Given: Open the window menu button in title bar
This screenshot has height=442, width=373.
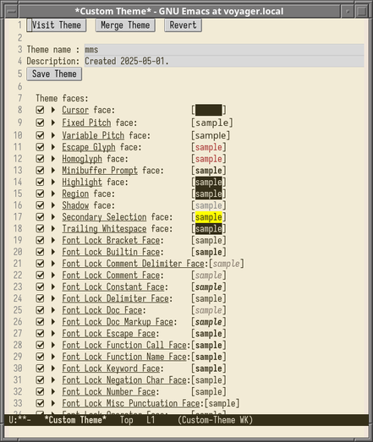Looking at the screenshot, I should 12,12.
